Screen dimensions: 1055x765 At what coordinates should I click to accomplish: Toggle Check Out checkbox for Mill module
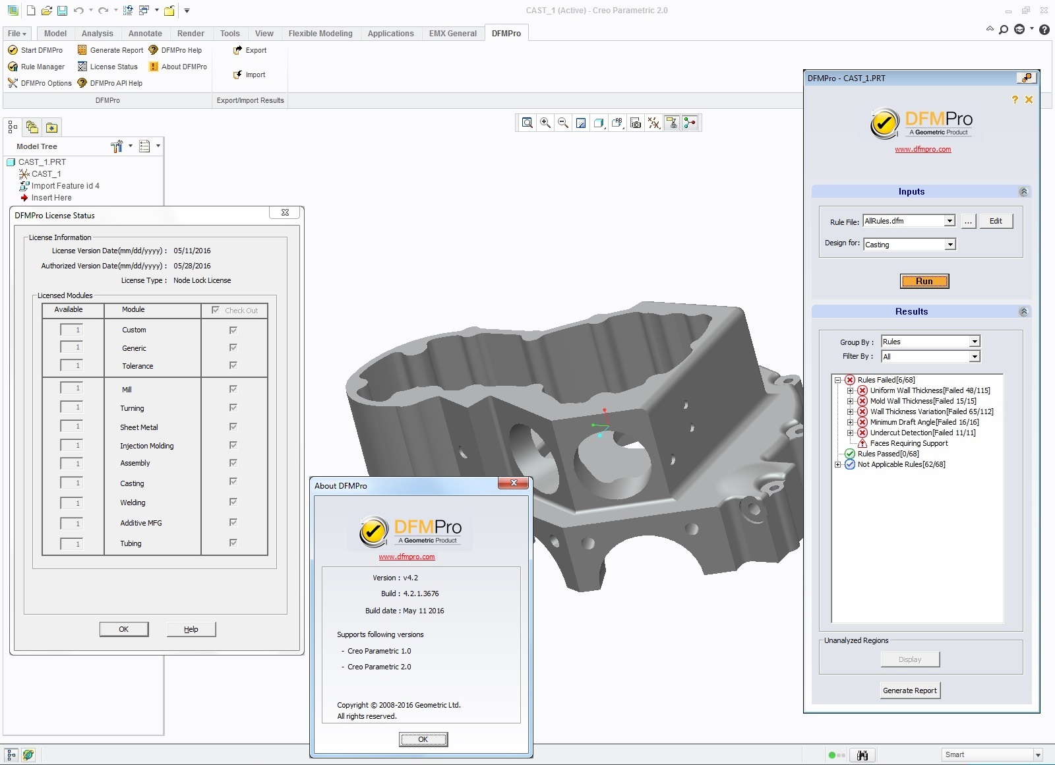coord(233,389)
